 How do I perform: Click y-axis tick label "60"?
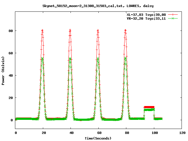[x=11, y=53]
